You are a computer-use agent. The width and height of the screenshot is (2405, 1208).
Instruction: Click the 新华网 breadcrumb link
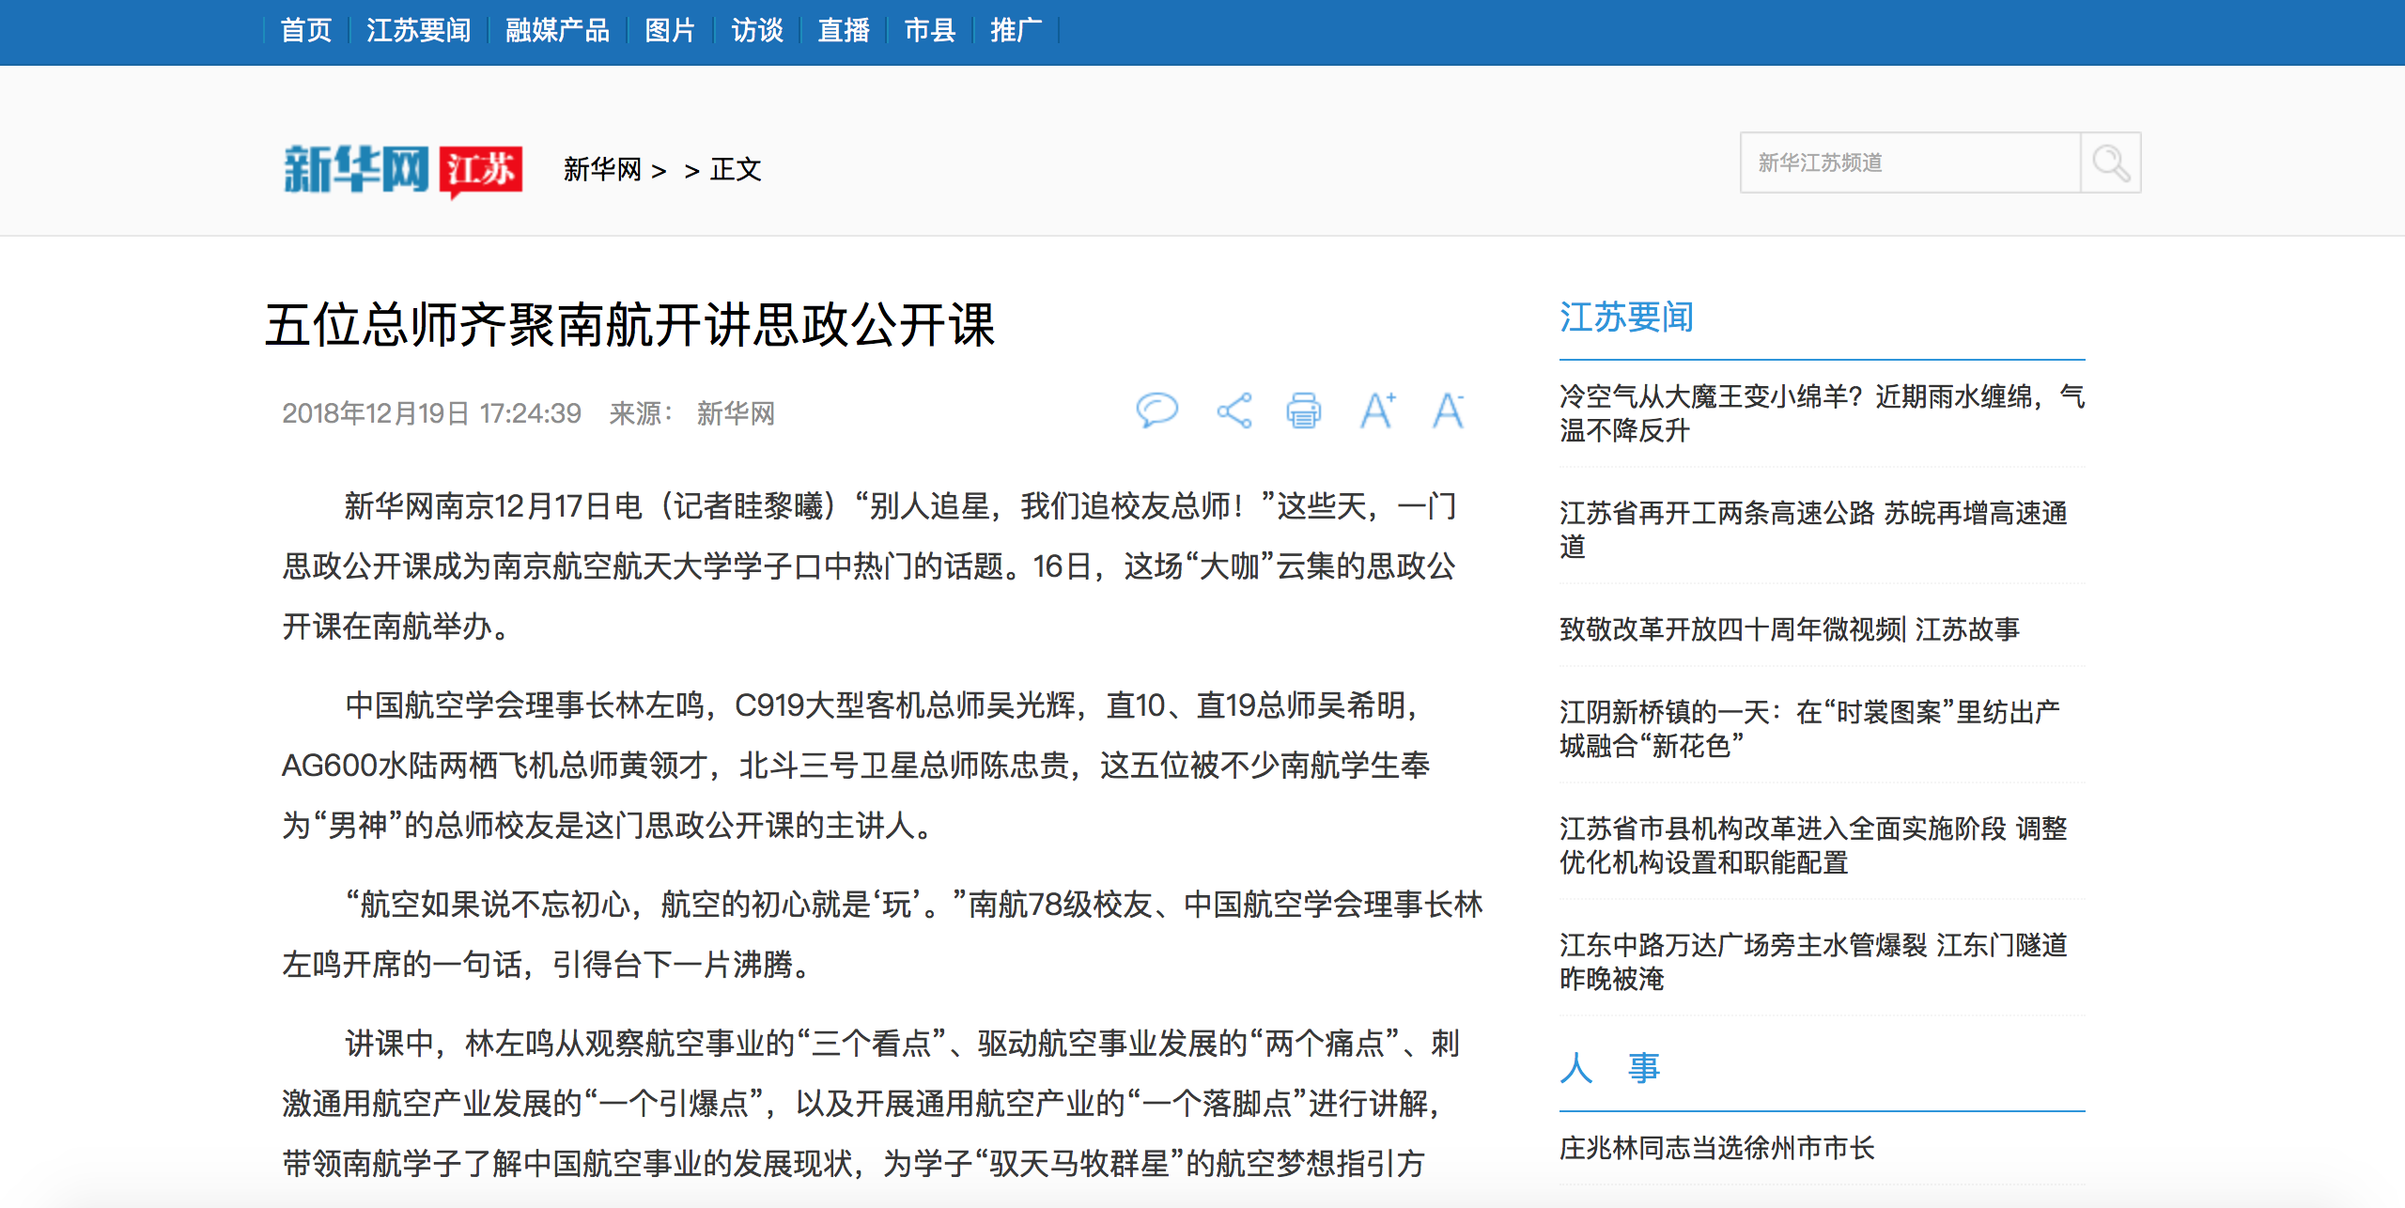(x=602, y=170)
